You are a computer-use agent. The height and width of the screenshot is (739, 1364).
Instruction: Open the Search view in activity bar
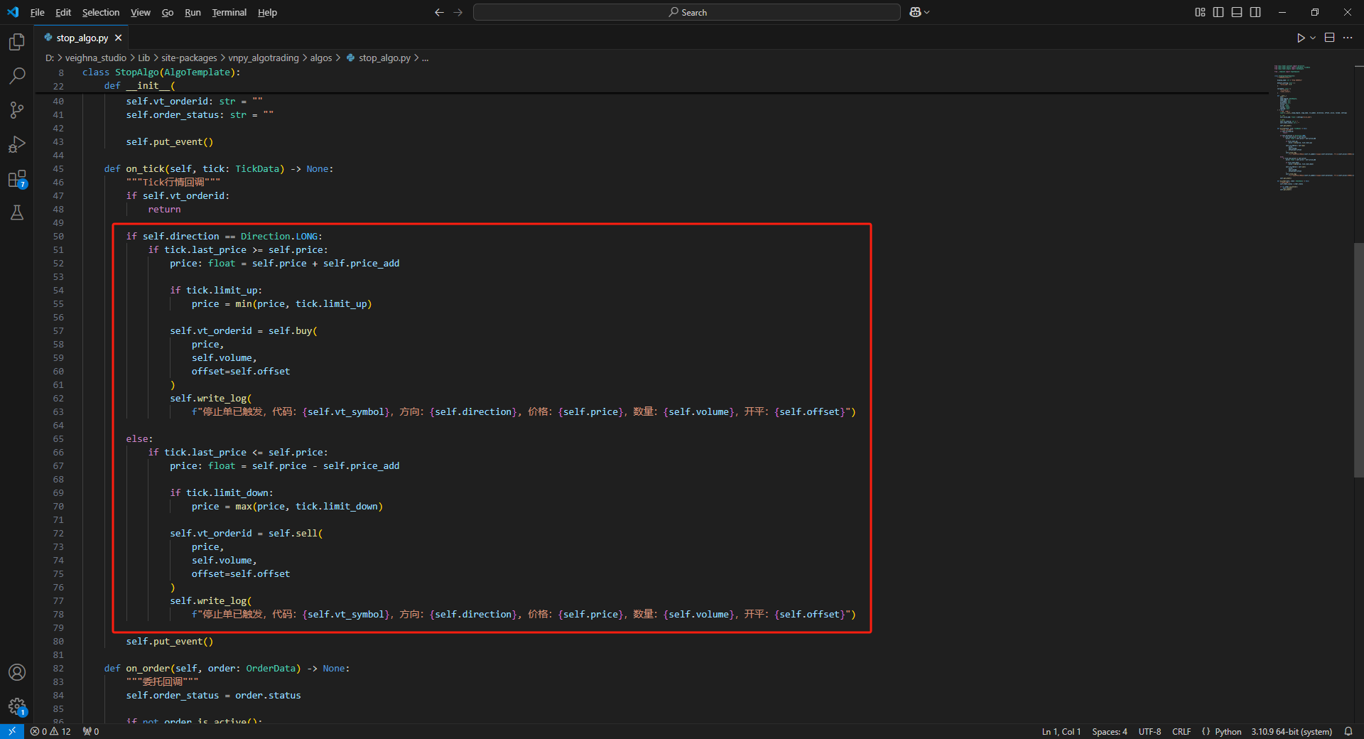[17, 75]
